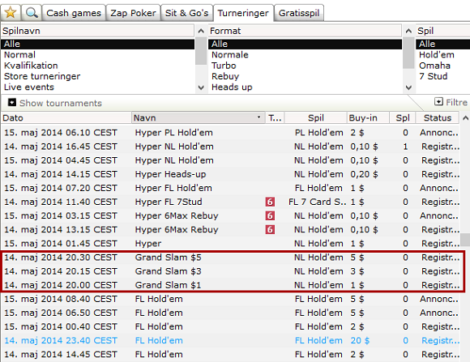470x362 pixels.
Task: Choose Store turneringer filter
Action: (98, 76)
